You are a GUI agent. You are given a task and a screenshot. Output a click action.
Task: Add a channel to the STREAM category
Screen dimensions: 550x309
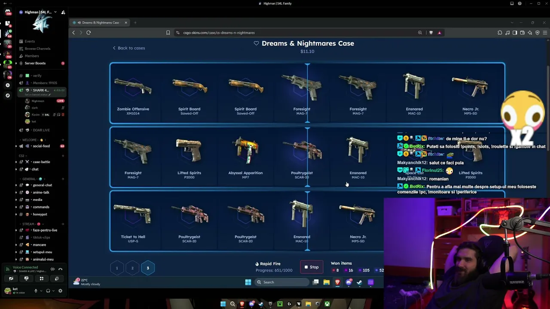click(x=63, y=224)
